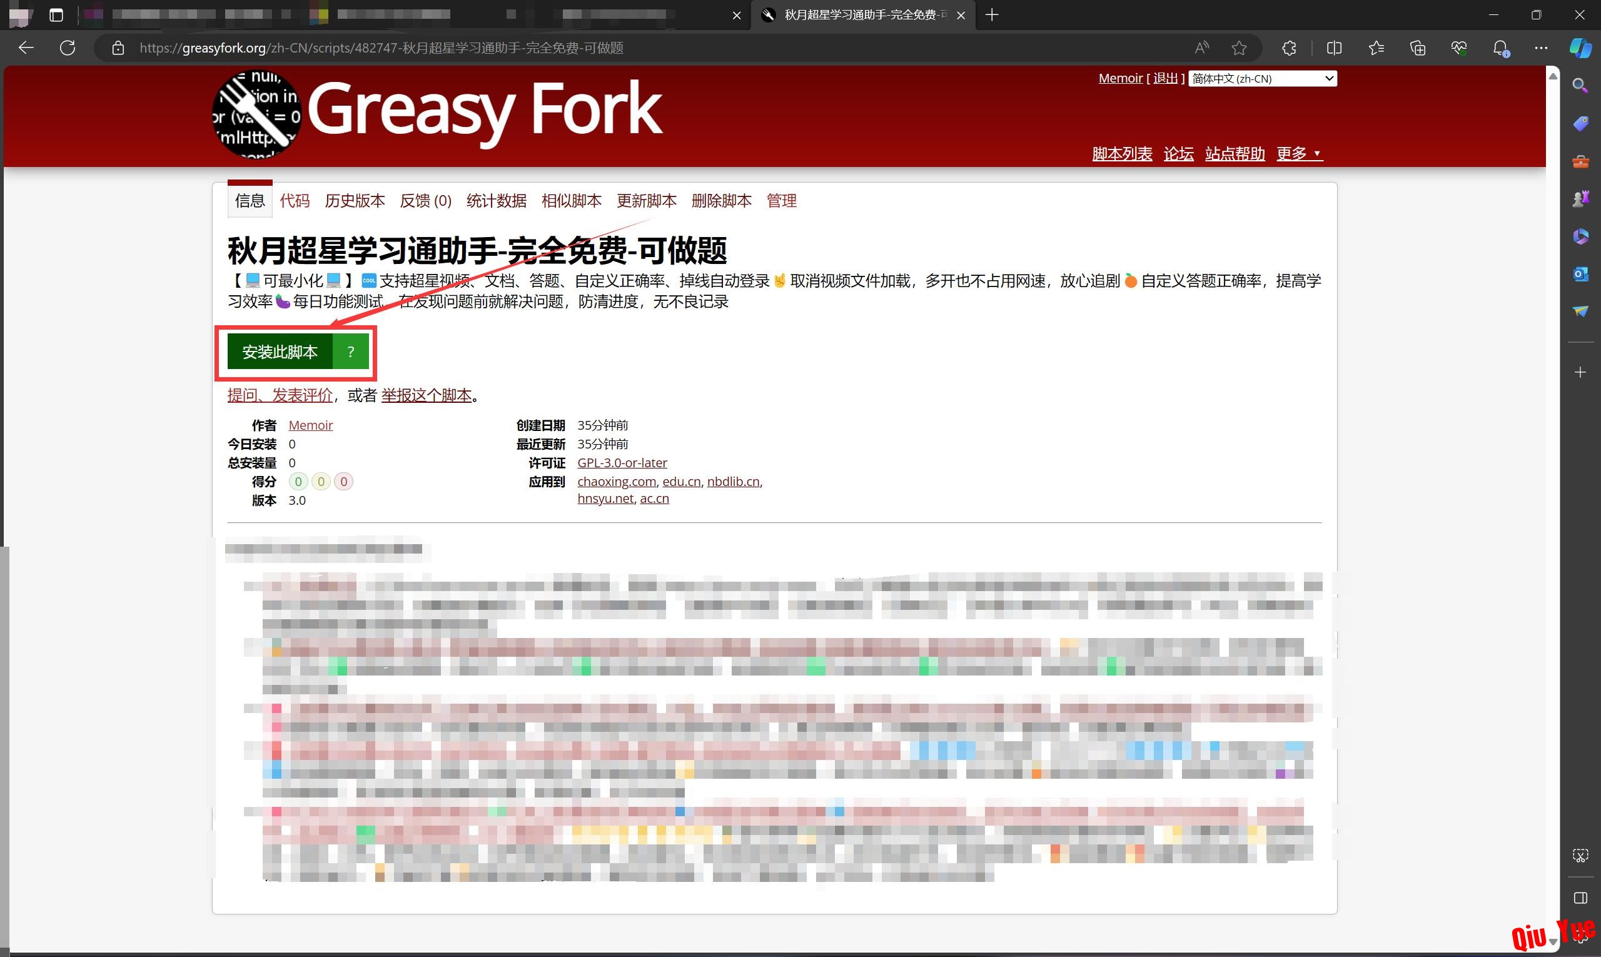Open sidebar screenshot tool icon

click(1580, 856)
